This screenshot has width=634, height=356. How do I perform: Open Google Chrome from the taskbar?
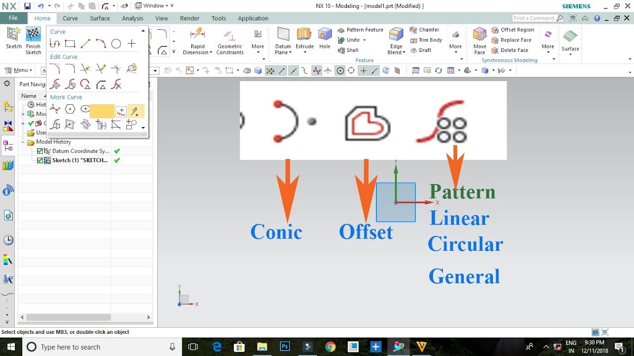330,347
